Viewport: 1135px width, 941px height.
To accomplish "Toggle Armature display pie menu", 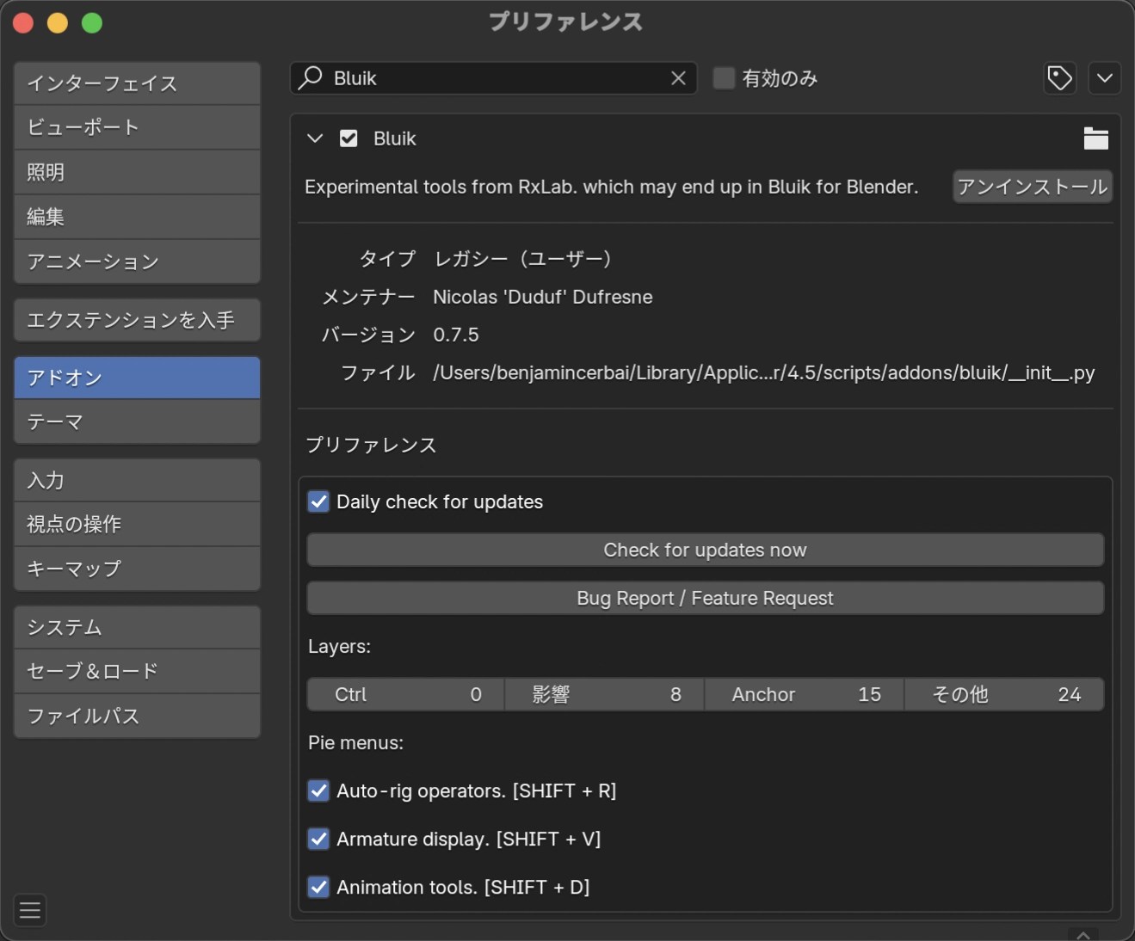I will tap(318, 839).
